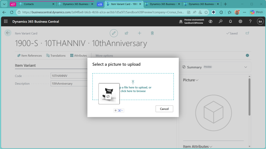This screenshot has height=149, width=266.
Task: Click the Code field 10THANNIV
Action: pyautogui.click(x=69, y=76)
